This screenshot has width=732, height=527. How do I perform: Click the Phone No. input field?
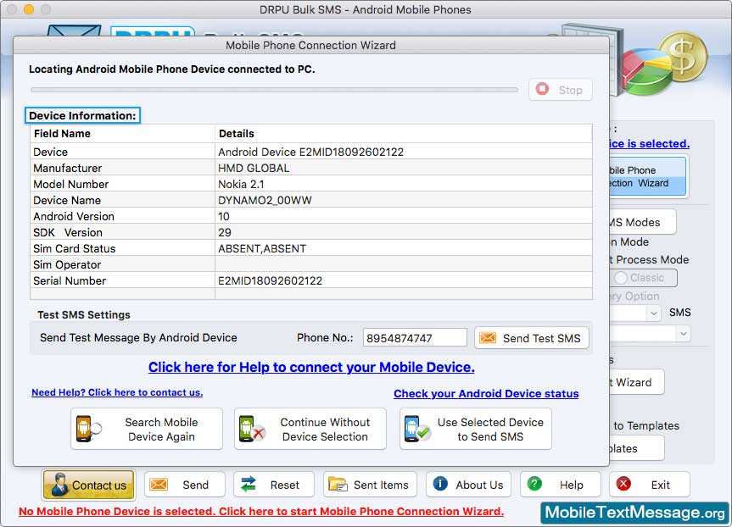415,338
